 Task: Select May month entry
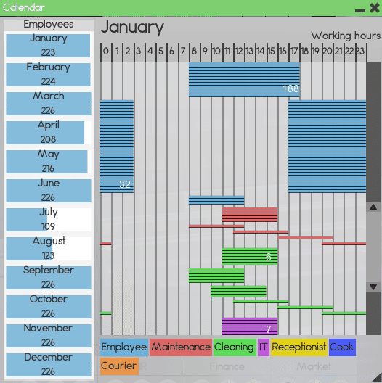[48, 162]
